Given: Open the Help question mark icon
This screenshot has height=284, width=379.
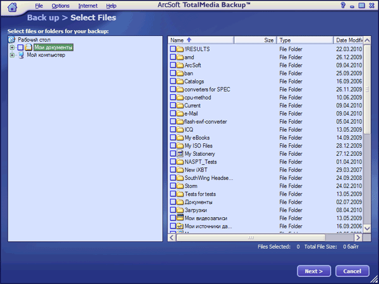Looking at the screenshot, I should tap(343, 5).
